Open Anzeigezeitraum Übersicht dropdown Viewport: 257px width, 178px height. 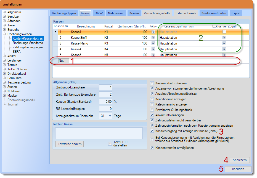pos(110,116)
